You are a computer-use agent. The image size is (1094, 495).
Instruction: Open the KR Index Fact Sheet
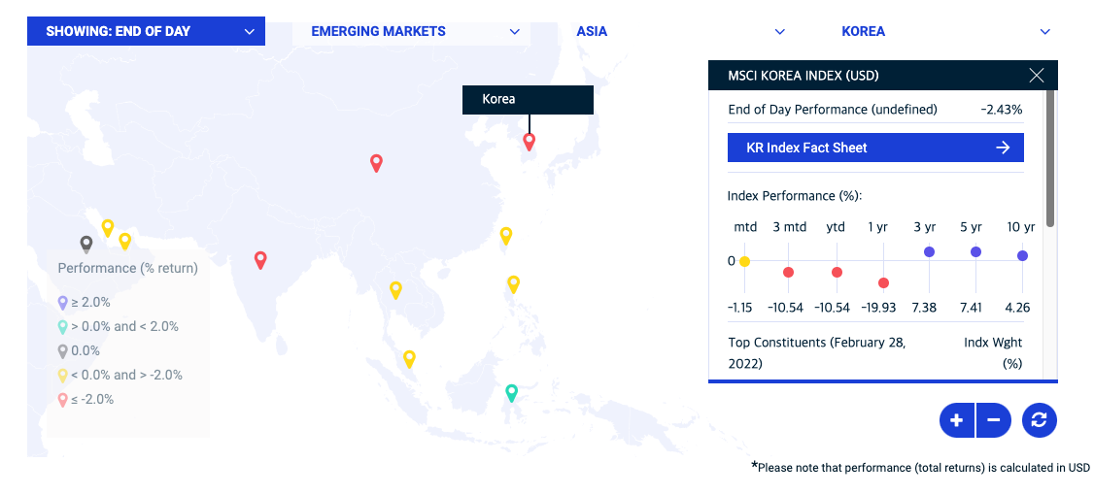[x=875, y=148]
